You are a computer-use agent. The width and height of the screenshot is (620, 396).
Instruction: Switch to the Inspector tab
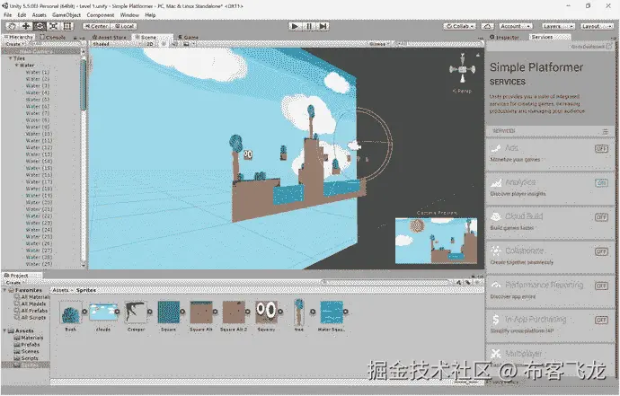click(505, 37)
